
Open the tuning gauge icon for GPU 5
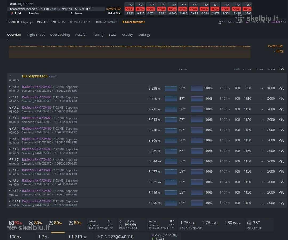pos(281,141)
